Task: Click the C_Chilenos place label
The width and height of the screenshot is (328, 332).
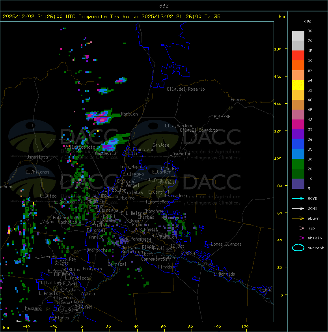Action: (x=37, y=172)
